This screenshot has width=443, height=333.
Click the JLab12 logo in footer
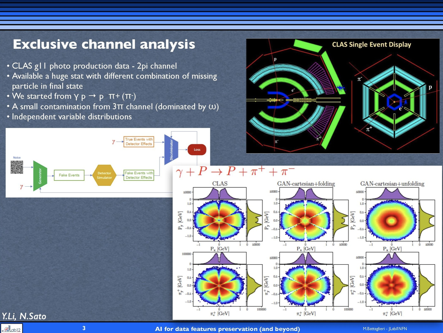pyautogui.click(x=11, y=329)
